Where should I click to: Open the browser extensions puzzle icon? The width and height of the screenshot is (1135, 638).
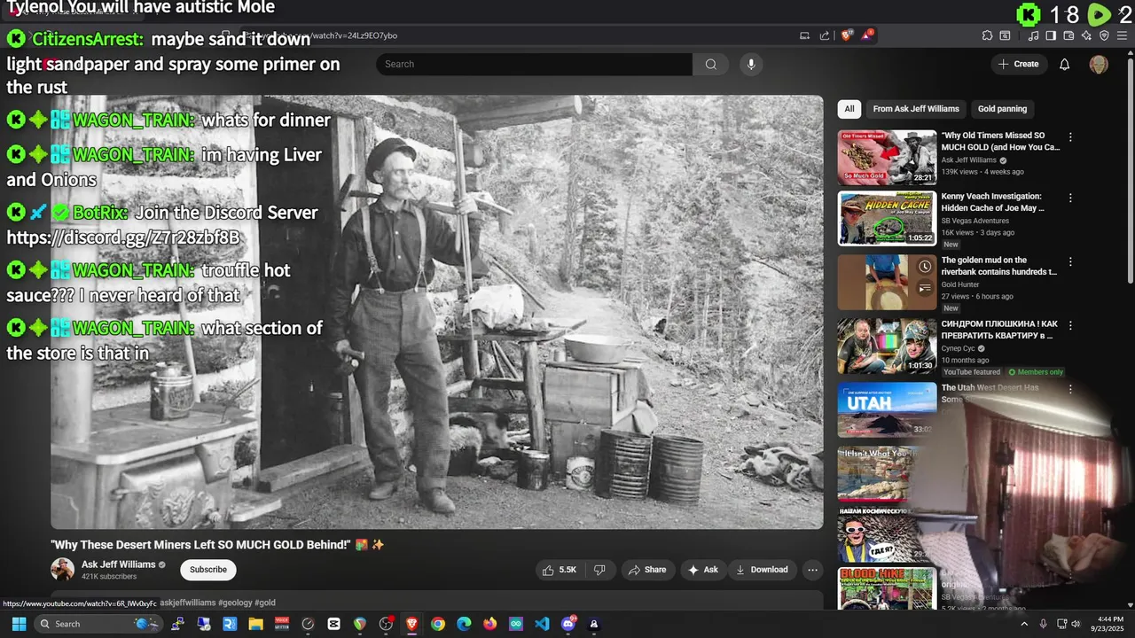987,35
